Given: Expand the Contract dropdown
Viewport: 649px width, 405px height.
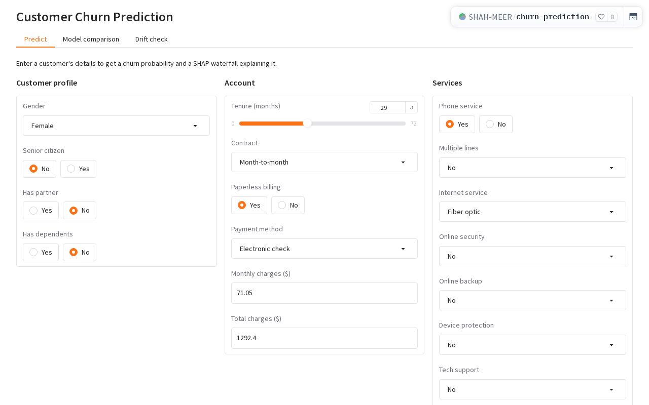Looking at the screenshot, I should click(x=324, y=162).
